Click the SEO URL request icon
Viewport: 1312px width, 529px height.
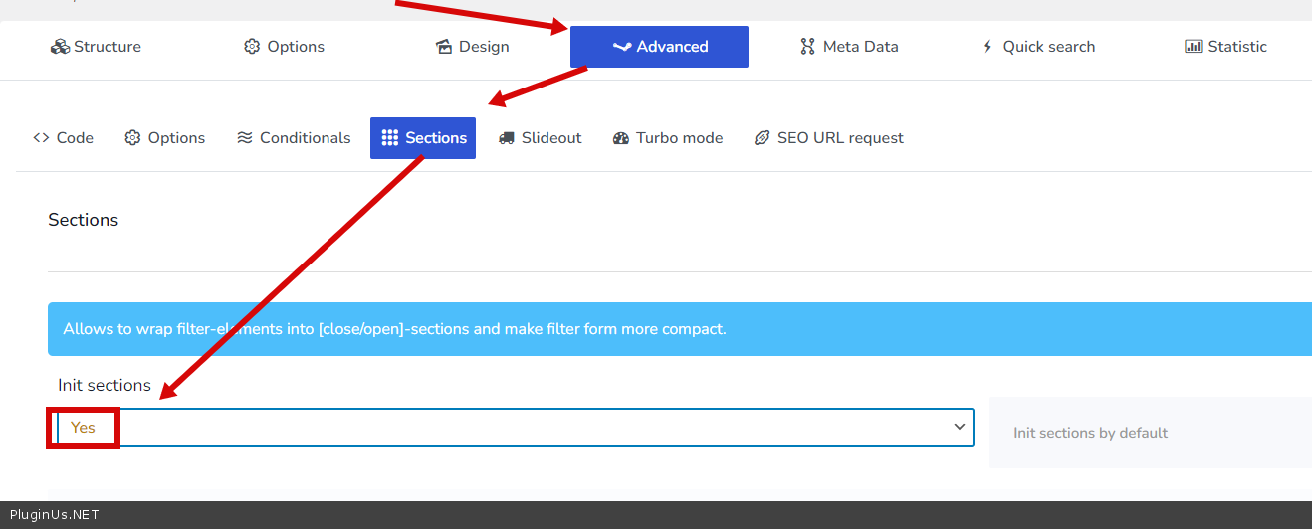pyautogui.click(x=762, y=138)
